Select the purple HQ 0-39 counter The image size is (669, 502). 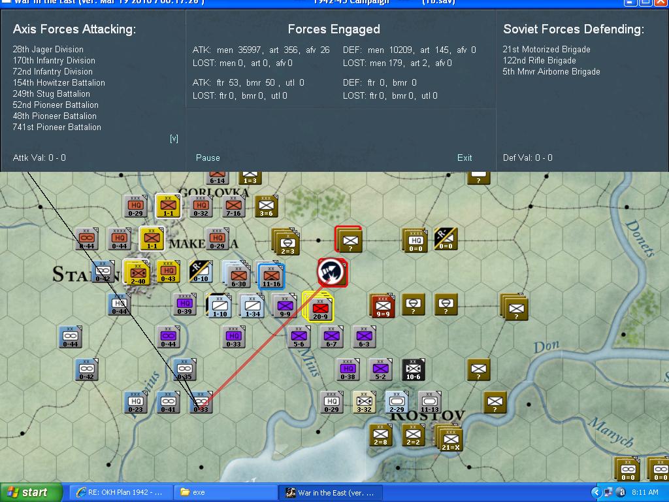(x=184, y=304)
